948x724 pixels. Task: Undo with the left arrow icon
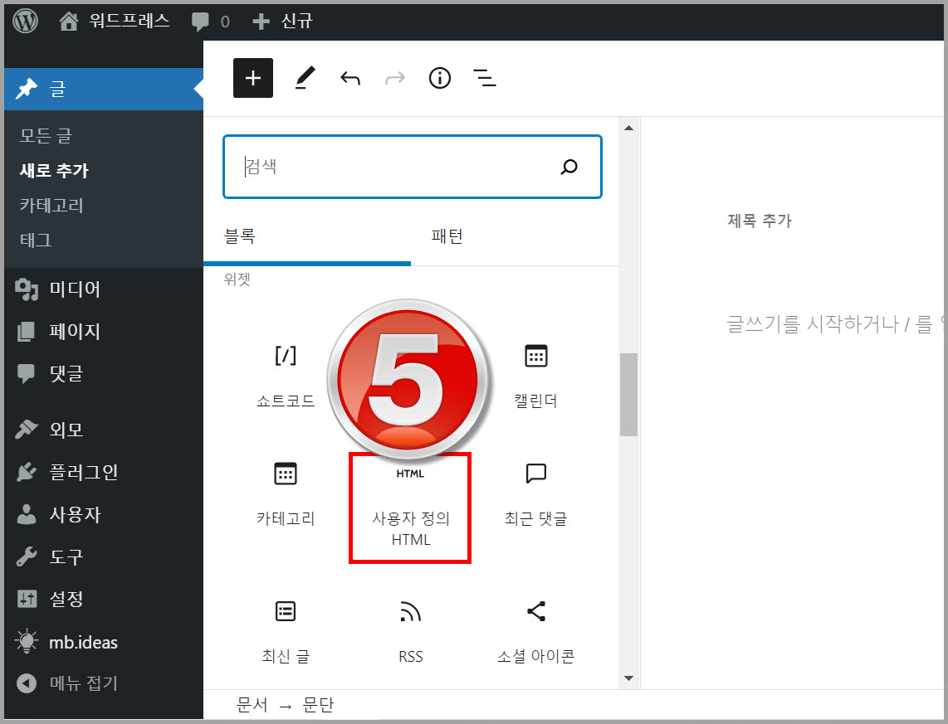pos(350,78)
